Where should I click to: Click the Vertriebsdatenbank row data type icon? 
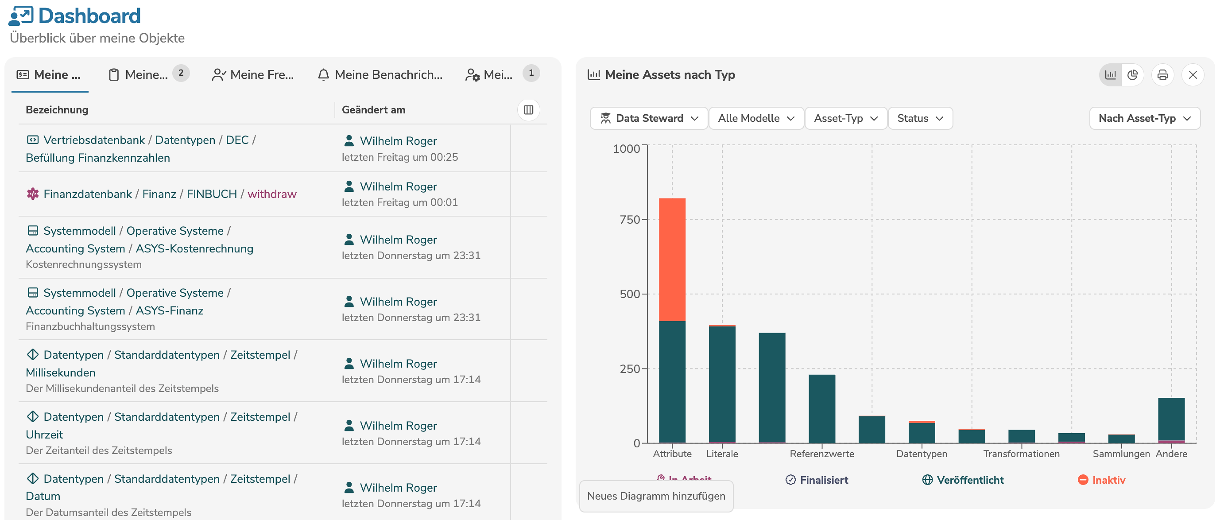coord(32,140)
